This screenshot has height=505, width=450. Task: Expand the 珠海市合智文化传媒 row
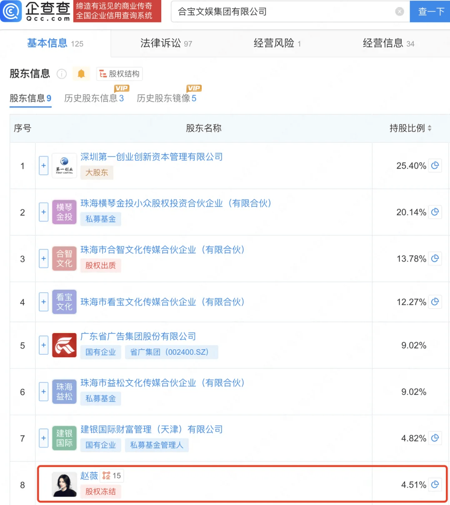click(x=43, y=259)
